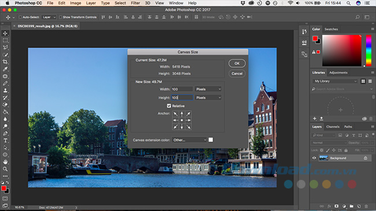Click the white canvas extension color swatch
Viewport: 376px width, 211px height.
pyautogui.click(x=211, y=140)
